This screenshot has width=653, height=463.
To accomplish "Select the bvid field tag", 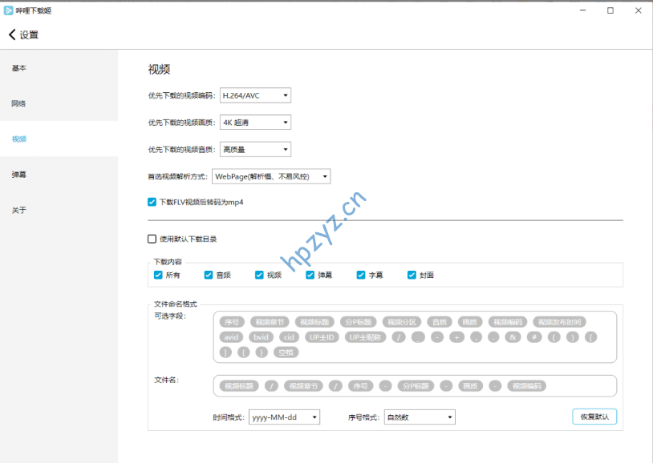I will click(260, 337).
